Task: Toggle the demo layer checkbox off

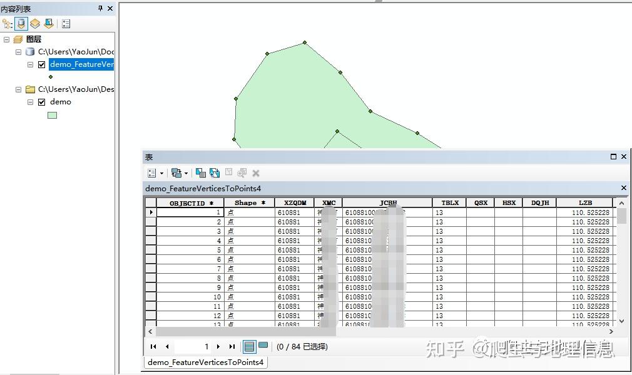Action: (42, 102)
